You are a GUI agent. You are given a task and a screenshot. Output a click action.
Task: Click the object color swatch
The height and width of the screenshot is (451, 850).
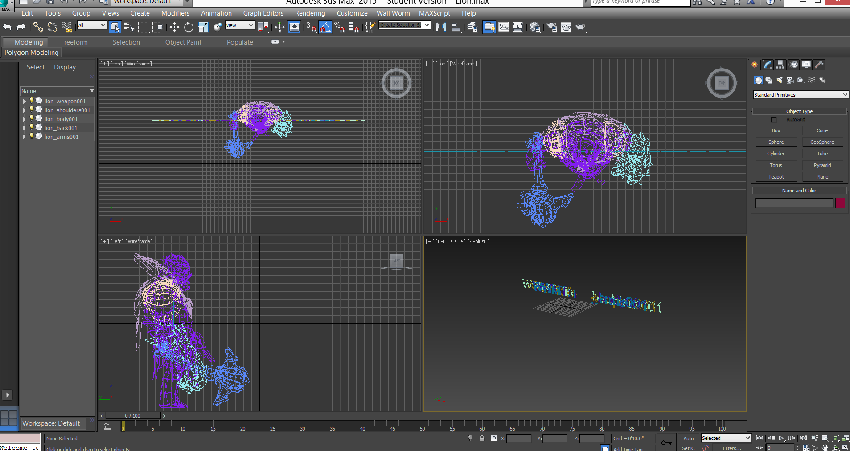pos(841,203)
